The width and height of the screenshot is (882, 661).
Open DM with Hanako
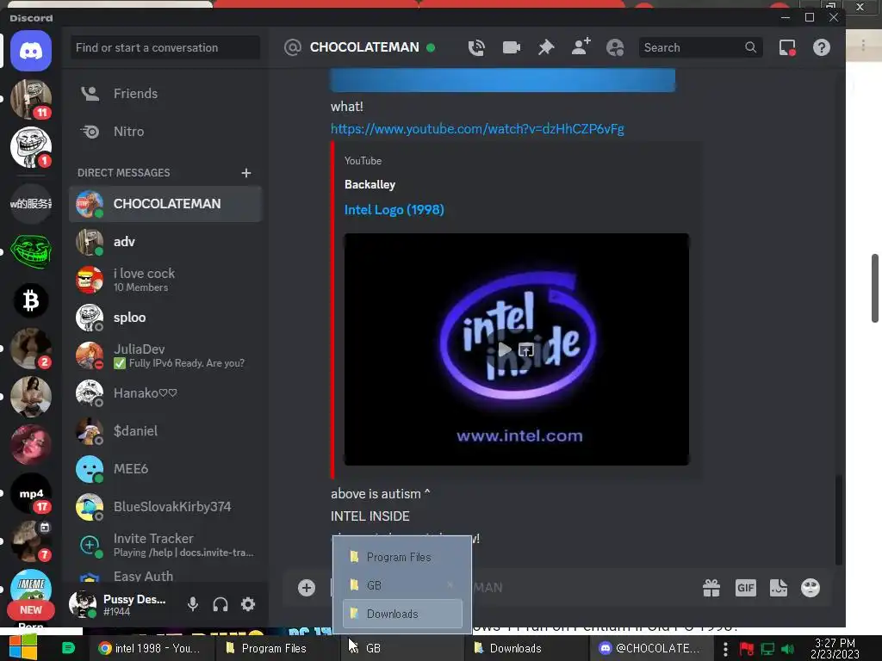point(165,392)
